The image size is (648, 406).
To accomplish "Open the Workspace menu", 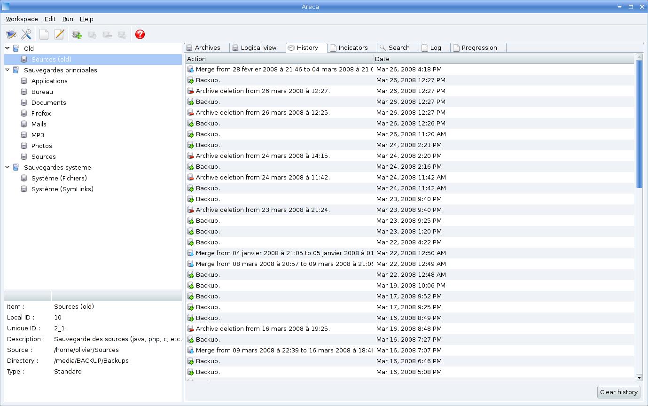I will pos(22,19).
